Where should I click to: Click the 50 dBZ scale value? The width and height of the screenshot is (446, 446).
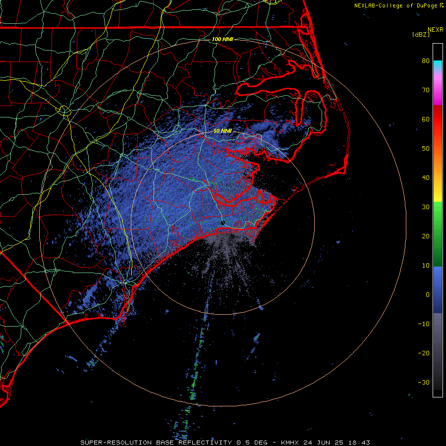[x=426, y=149]
